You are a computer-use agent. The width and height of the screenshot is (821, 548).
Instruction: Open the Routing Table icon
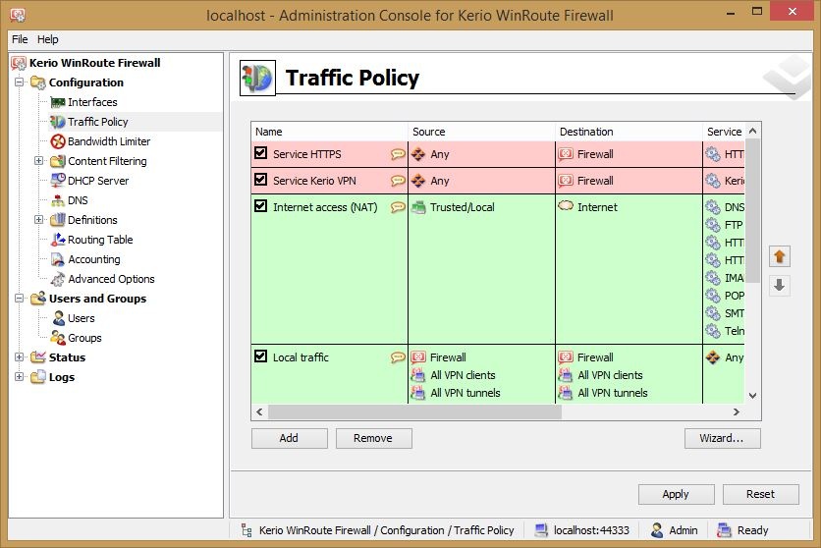(x=58, y=240)
